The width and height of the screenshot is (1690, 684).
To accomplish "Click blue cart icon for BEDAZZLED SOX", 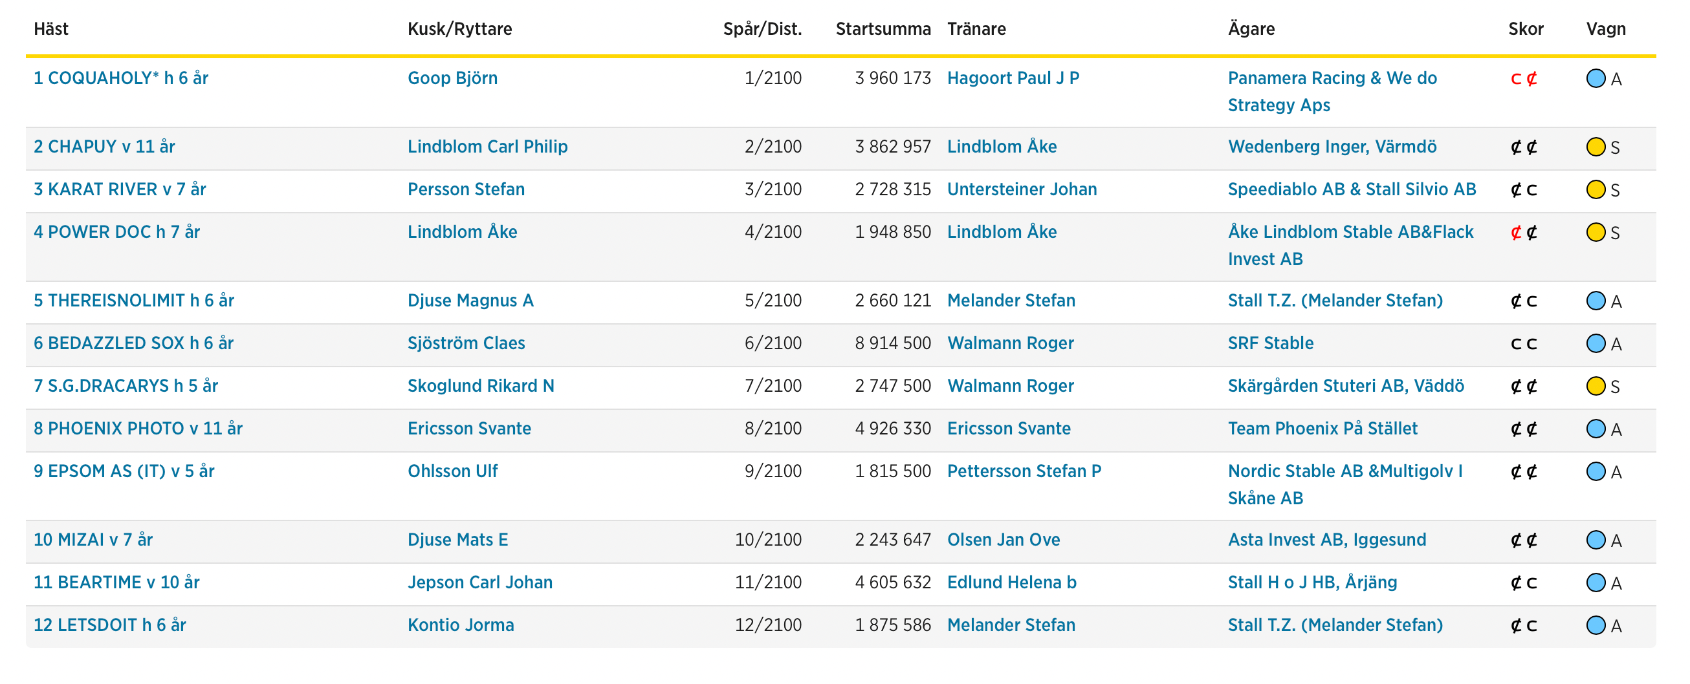I will pyautogui.click(x=1595, y=344).
